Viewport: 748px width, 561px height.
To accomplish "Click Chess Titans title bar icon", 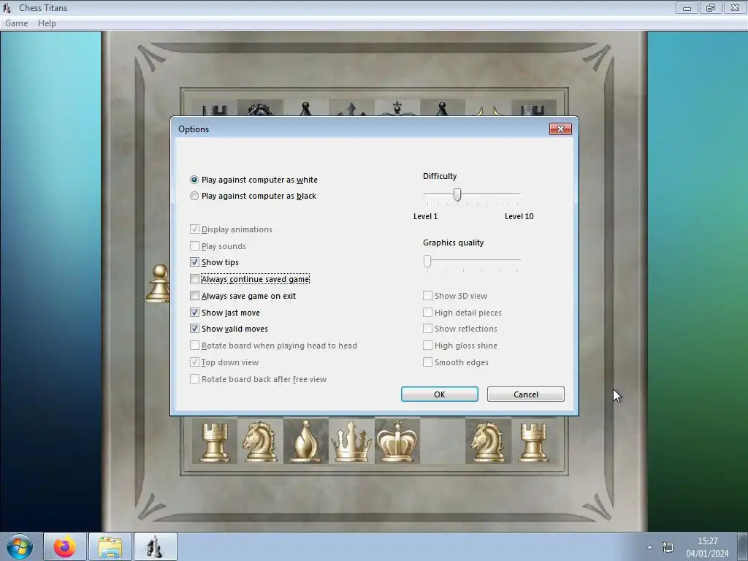I will (7, 7).
